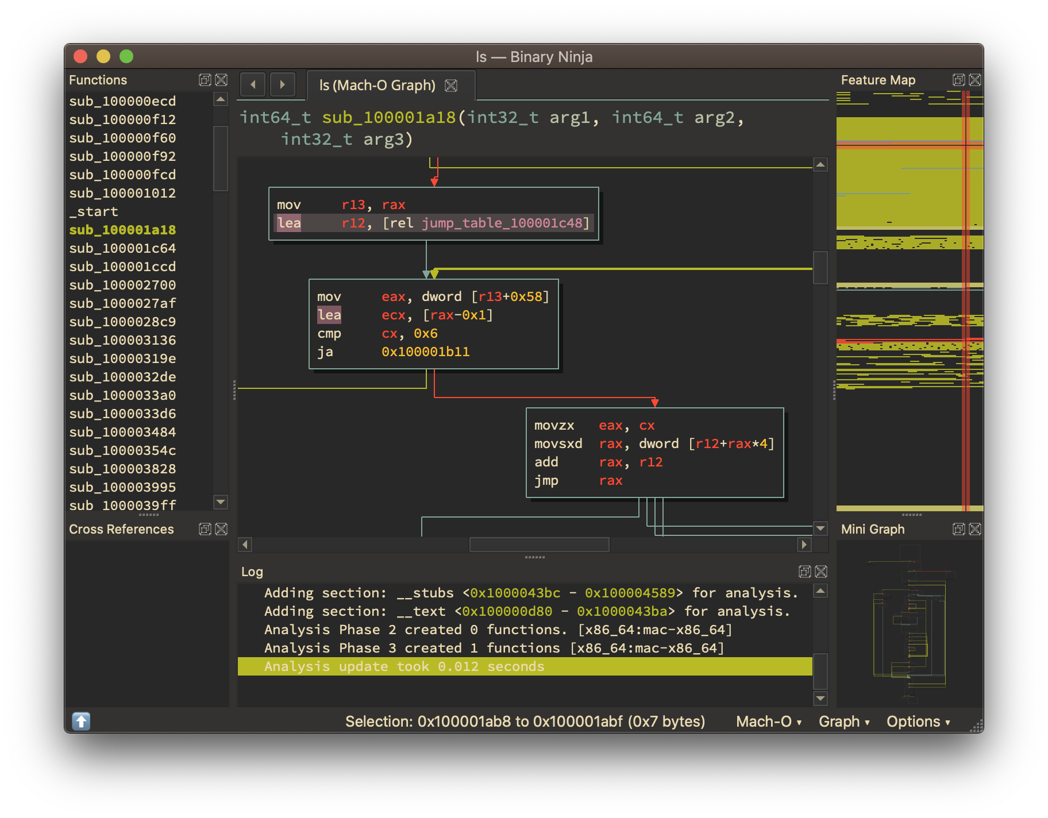Screen dimensions: 1048x818
Task: Jump to address 0x100001b11 in ja instruction
Action: [425, 352]
